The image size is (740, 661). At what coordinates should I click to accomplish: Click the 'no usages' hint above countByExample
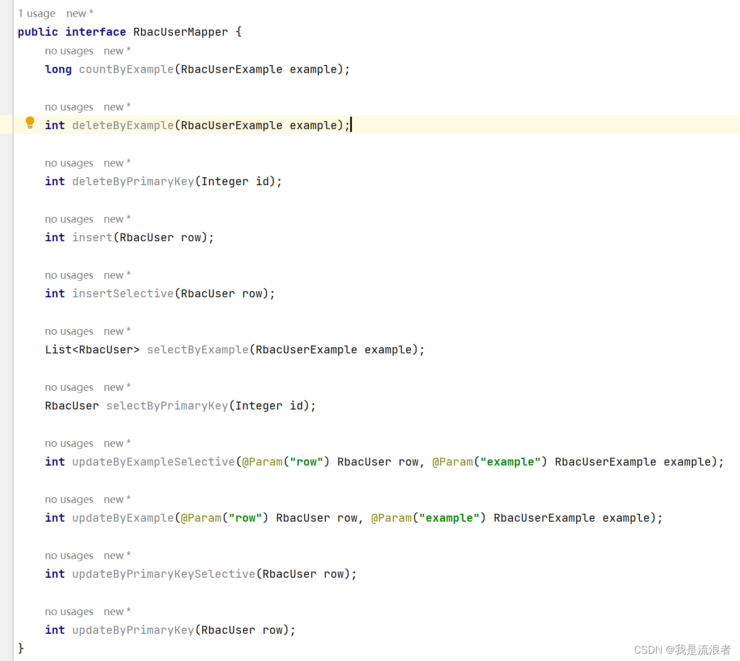69,51
